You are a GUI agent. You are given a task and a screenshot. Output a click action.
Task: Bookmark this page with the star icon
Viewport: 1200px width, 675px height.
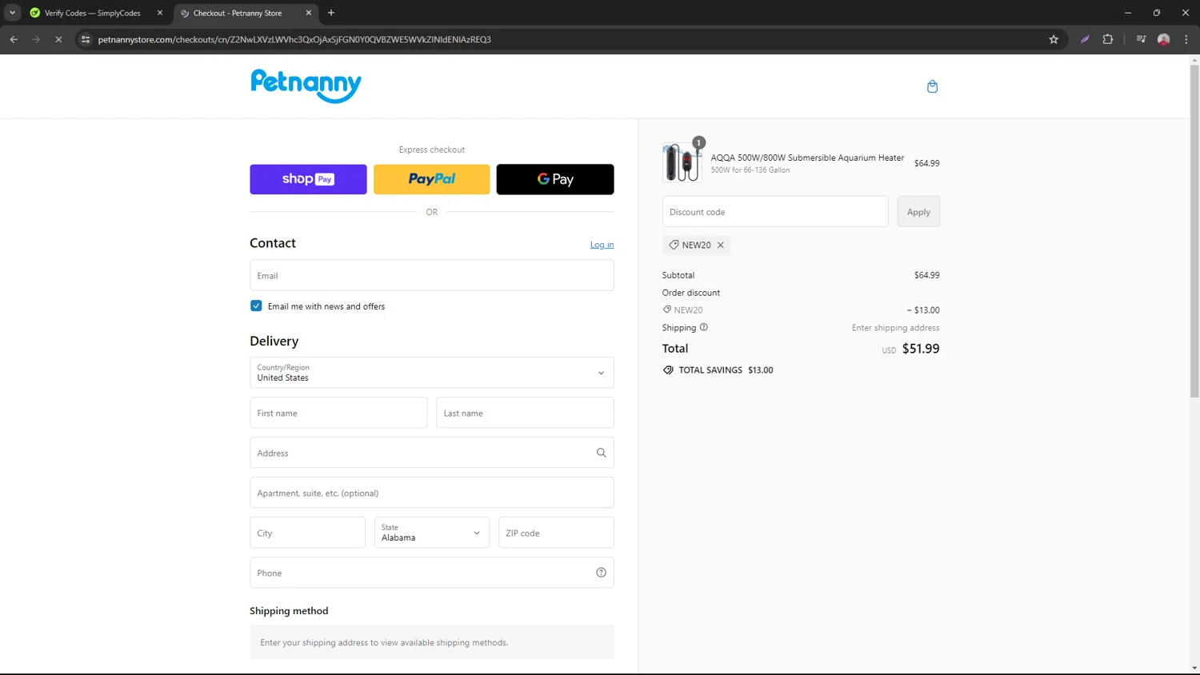click(1054, 39)
